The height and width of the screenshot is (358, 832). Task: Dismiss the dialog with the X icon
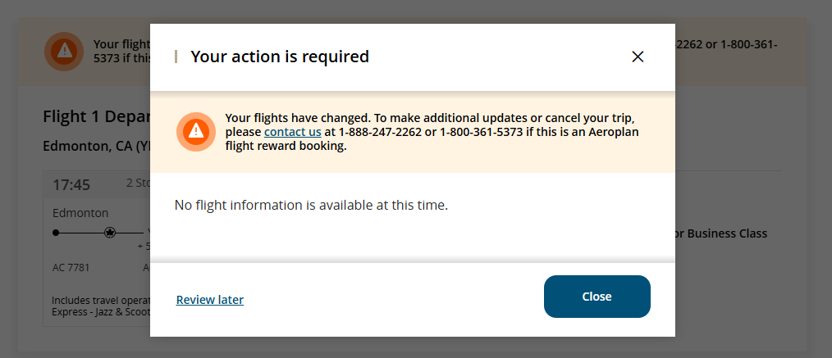(638, 57)
